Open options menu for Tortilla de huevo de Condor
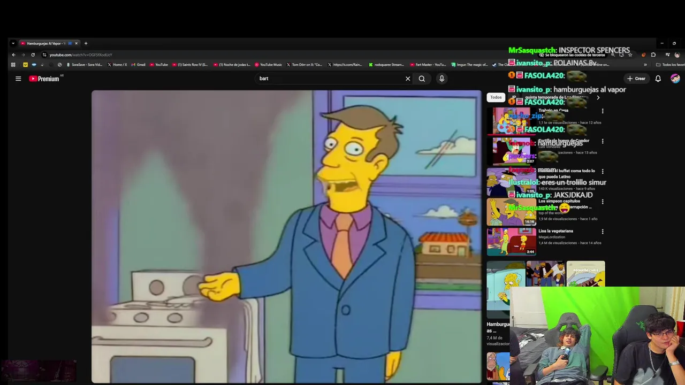The width and height of the screenshot is (685, 385). 603,141
